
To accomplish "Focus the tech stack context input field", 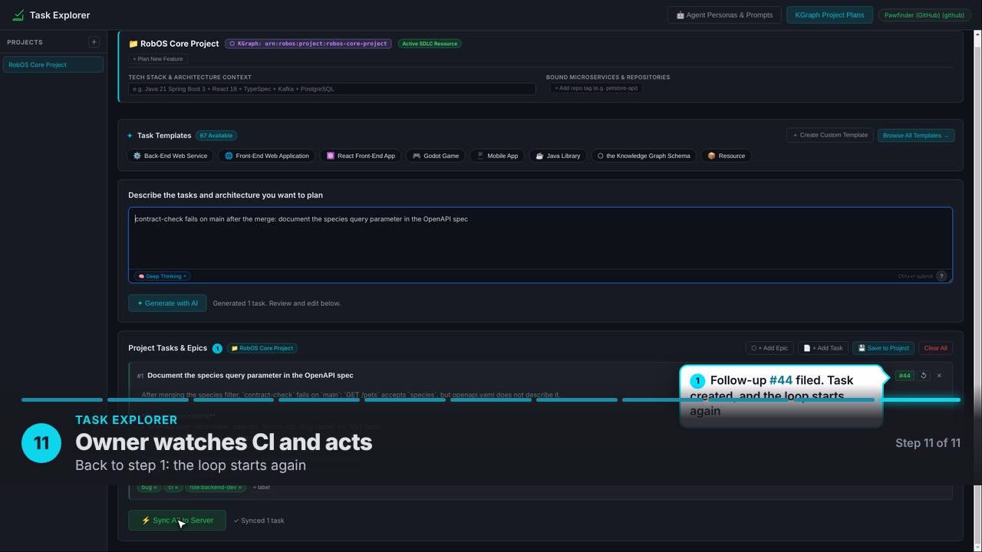I will pos(331,89).
